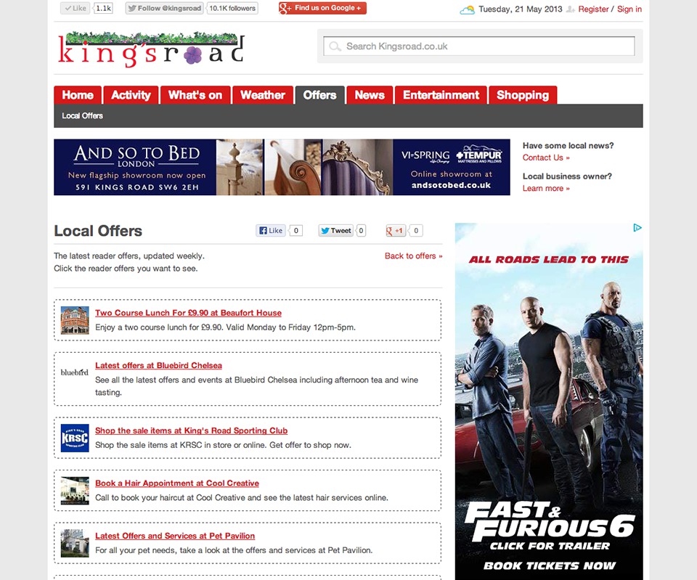Open Latest Offers at Pet Pavilion link
Viewport: 697px width, 580px height.
point(175,536)
